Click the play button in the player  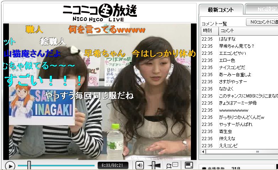[10, 166]
